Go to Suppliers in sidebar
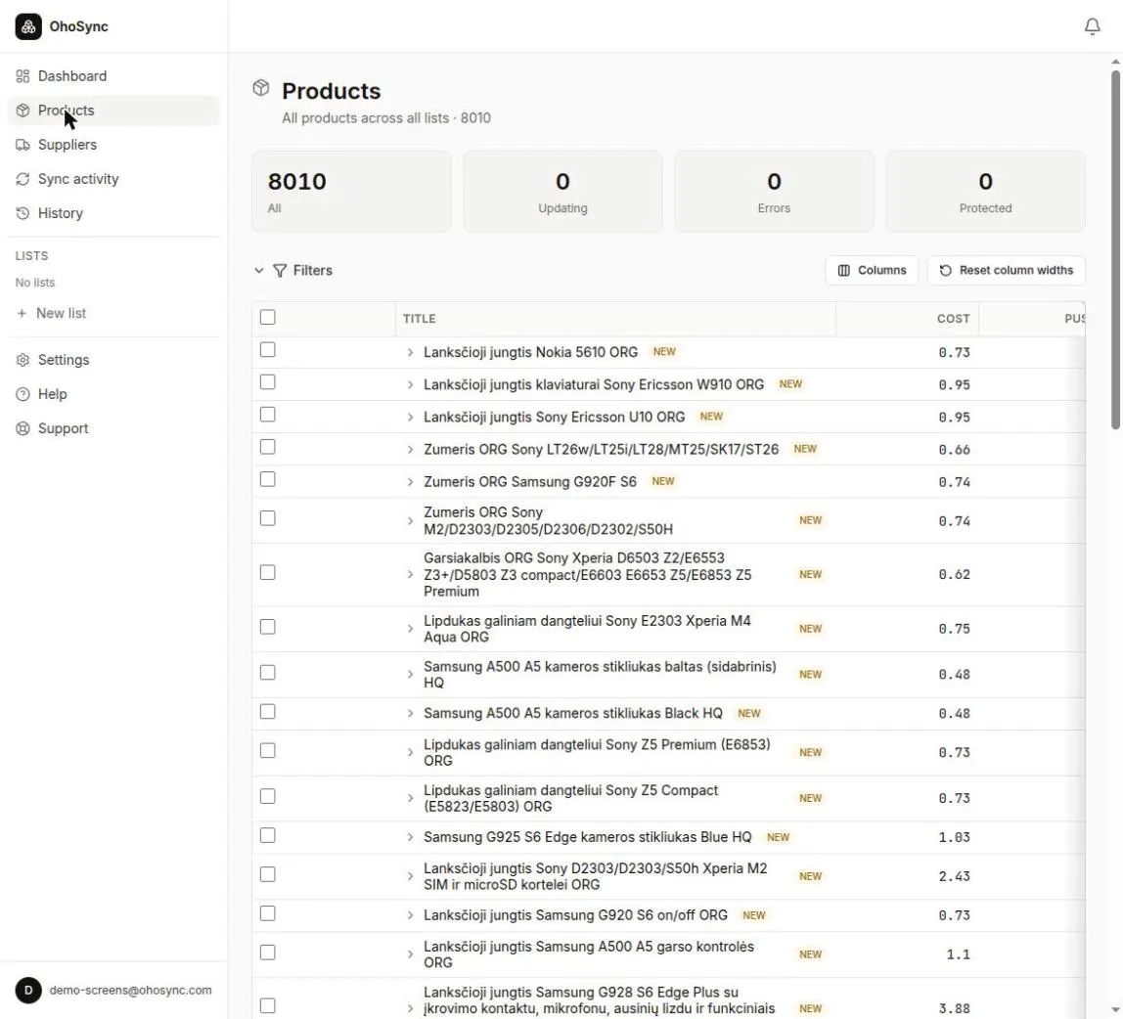 click(113, 145)
